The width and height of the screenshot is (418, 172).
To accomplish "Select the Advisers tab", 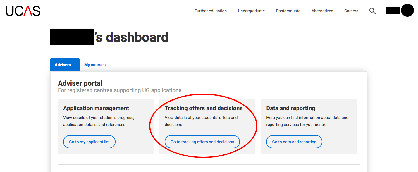I will click(65, 65).
